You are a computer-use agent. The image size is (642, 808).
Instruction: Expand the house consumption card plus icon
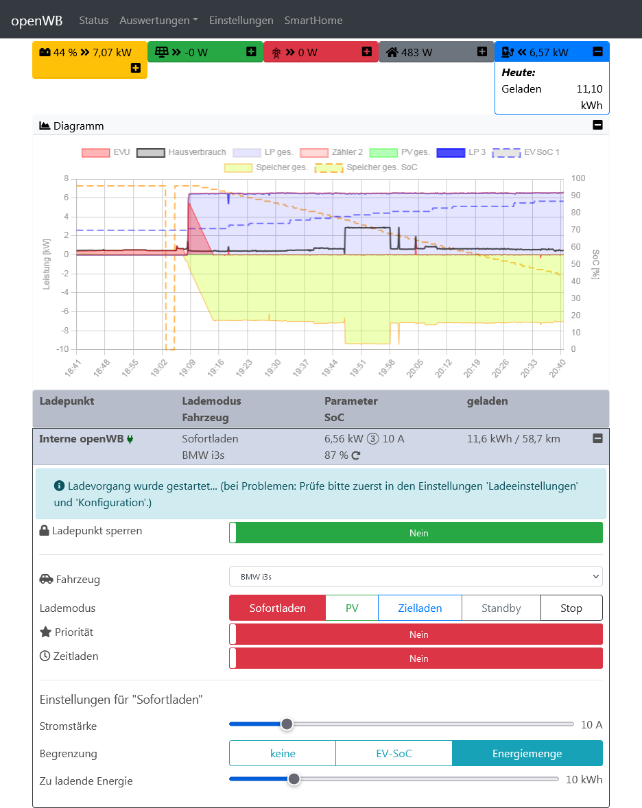click(x=482, y=51)
